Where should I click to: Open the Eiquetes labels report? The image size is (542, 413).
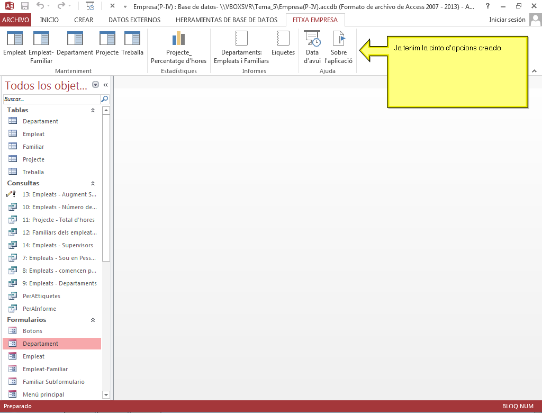tap(283, 43)
